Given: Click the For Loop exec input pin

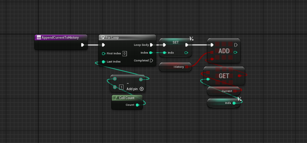Looking at the screenshot, I should click(x=103, y=45).
